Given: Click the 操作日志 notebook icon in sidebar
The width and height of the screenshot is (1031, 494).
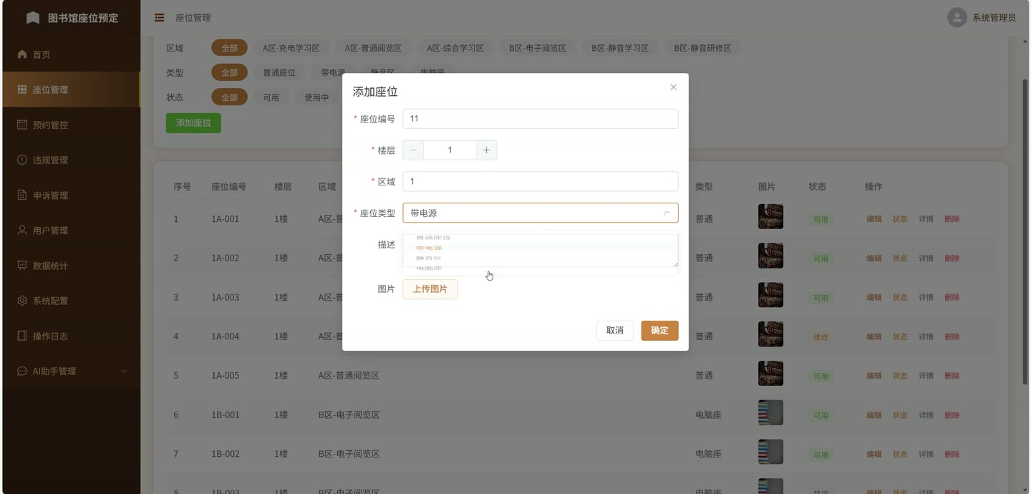Looking at the screenshot, I should pos(21,335).
